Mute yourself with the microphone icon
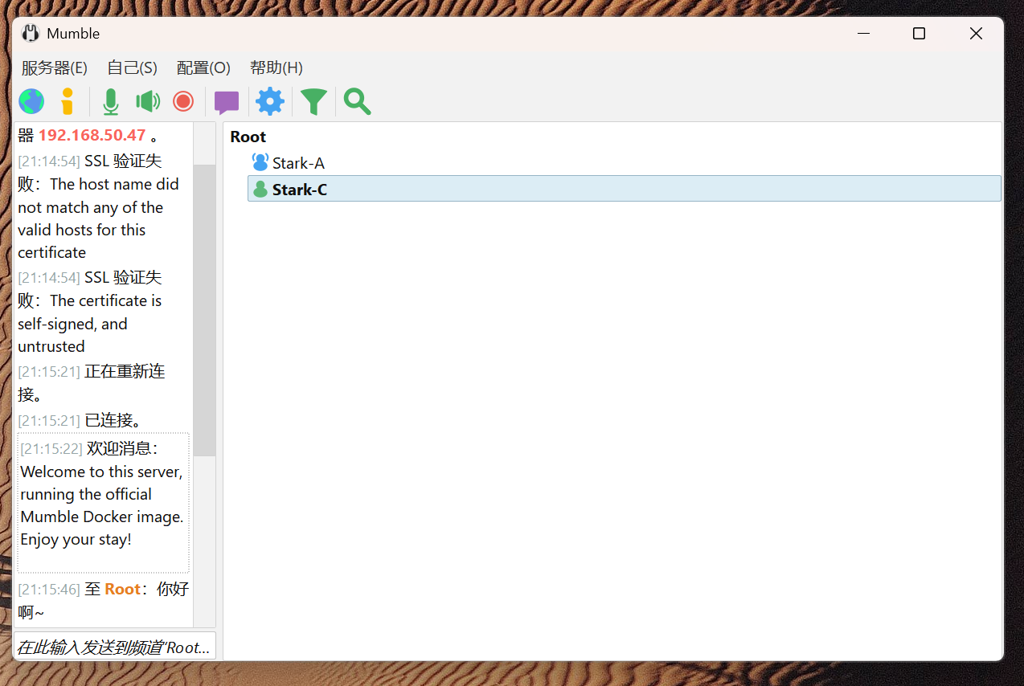The width and height of the screenshot is (1024, 686). [x=110, y=101]
